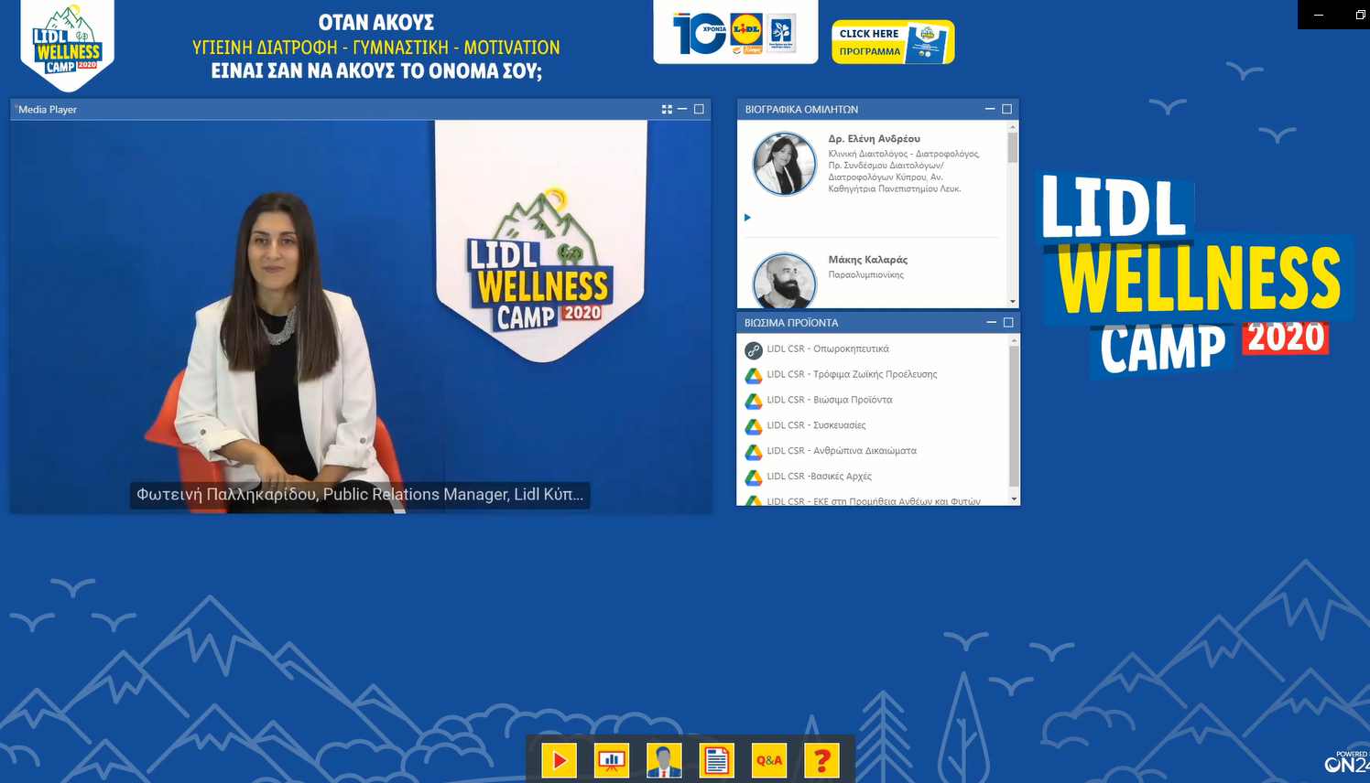Viewport: 1370px width, 783px height.
Task: Open the Speaker Bio dock icon
Action: coord(664,760)
